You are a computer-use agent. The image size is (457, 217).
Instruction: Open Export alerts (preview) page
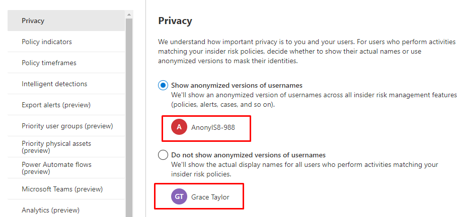pos(66,105)
